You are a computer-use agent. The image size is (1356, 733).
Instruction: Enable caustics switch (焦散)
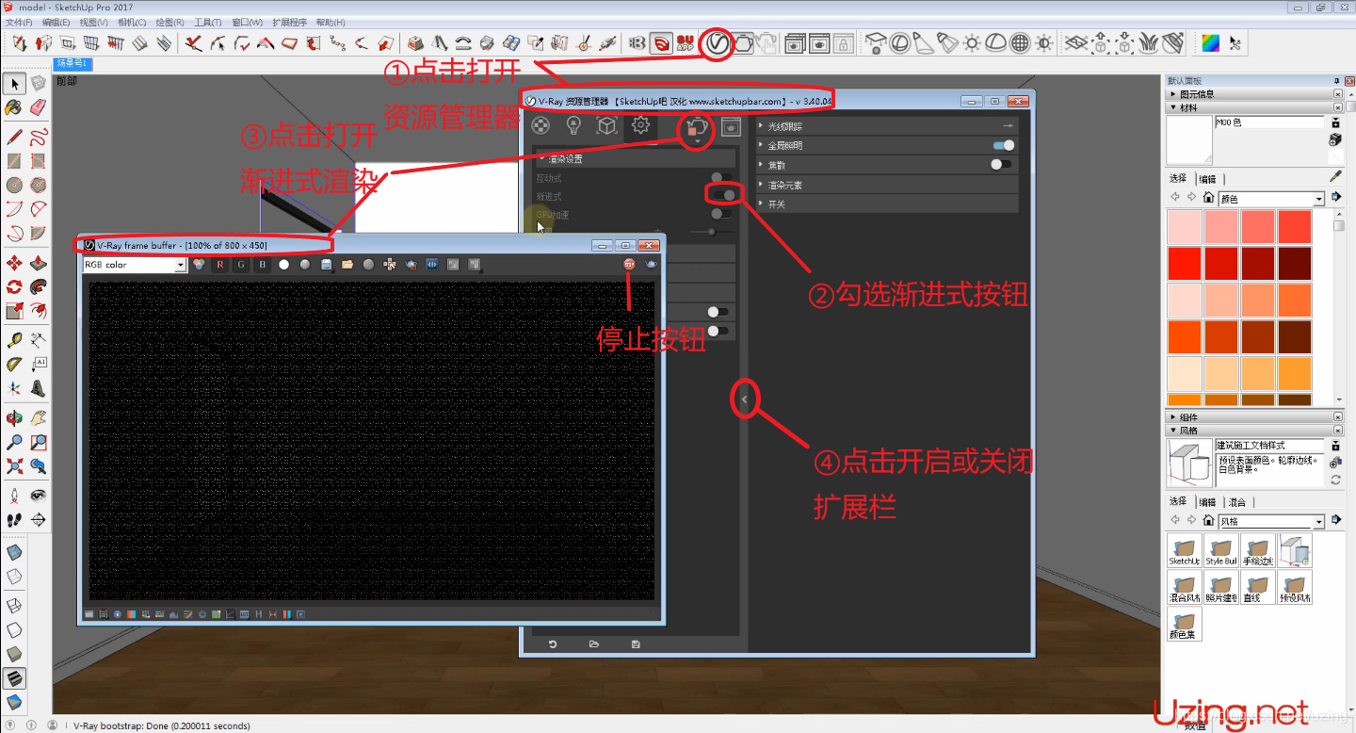click(x=1001, y=164)
